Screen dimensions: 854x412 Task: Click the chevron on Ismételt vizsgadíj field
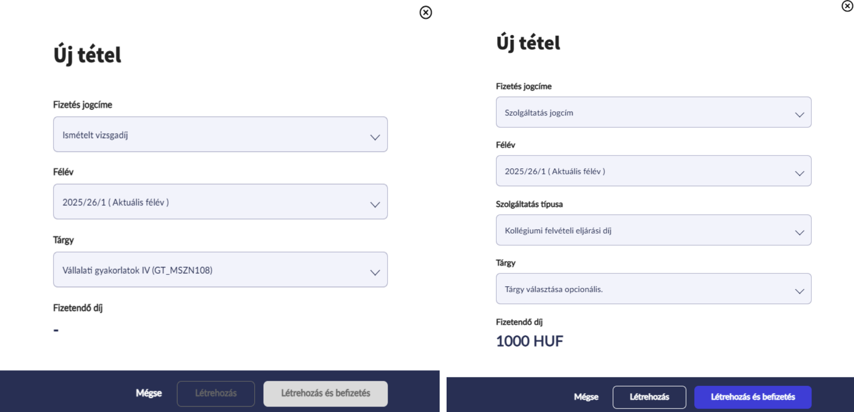point(375,137)
